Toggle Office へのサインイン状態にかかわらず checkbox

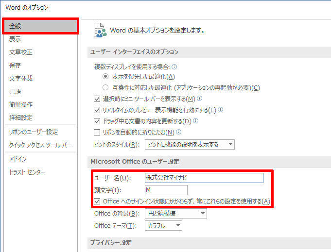(x=97, y=202)
